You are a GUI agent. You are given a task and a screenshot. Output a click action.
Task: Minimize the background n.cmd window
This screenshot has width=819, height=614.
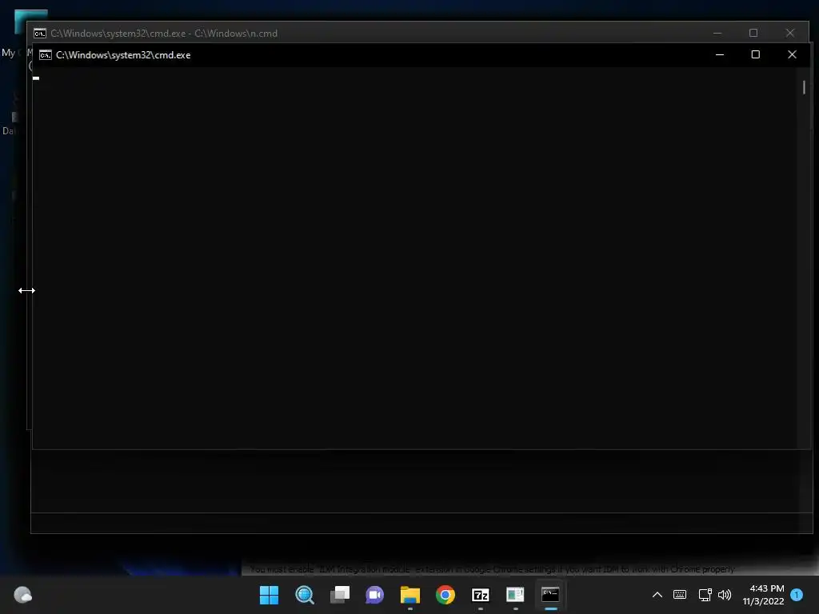pos(717,33)
